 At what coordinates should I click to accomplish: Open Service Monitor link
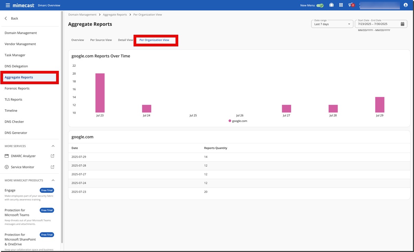[x=23, y=167]
